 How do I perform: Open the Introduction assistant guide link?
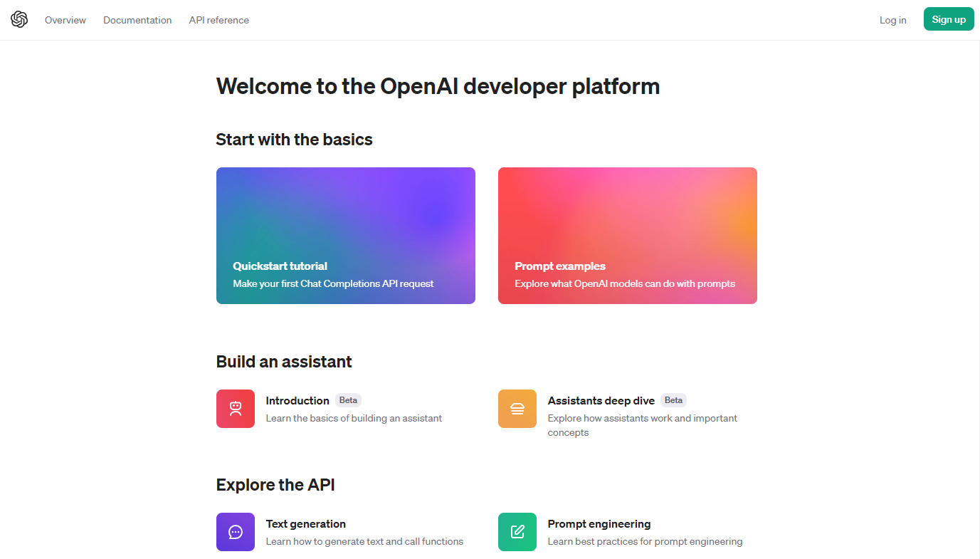[x=297, y=400]
